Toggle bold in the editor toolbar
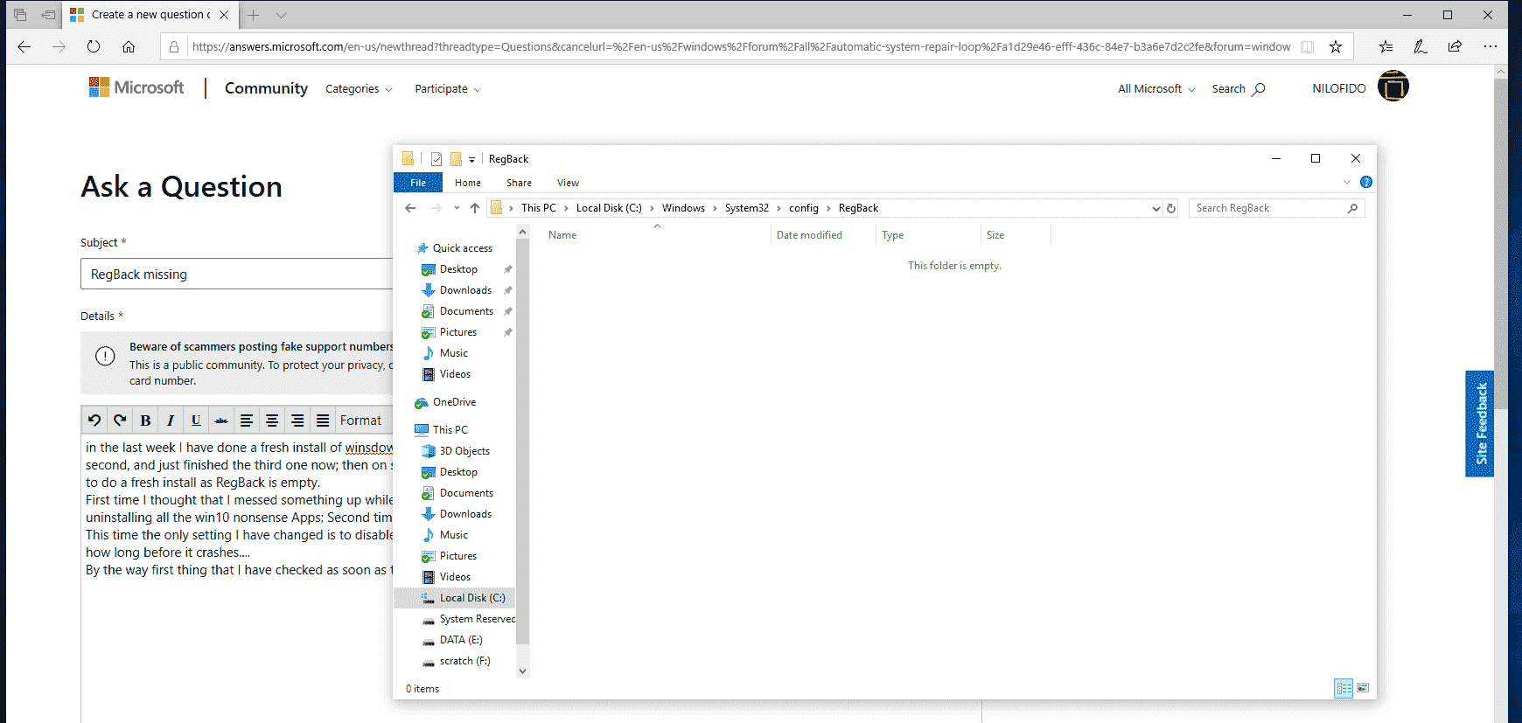This screenshot has width=1522, height=723. click(x=145, y=421)
